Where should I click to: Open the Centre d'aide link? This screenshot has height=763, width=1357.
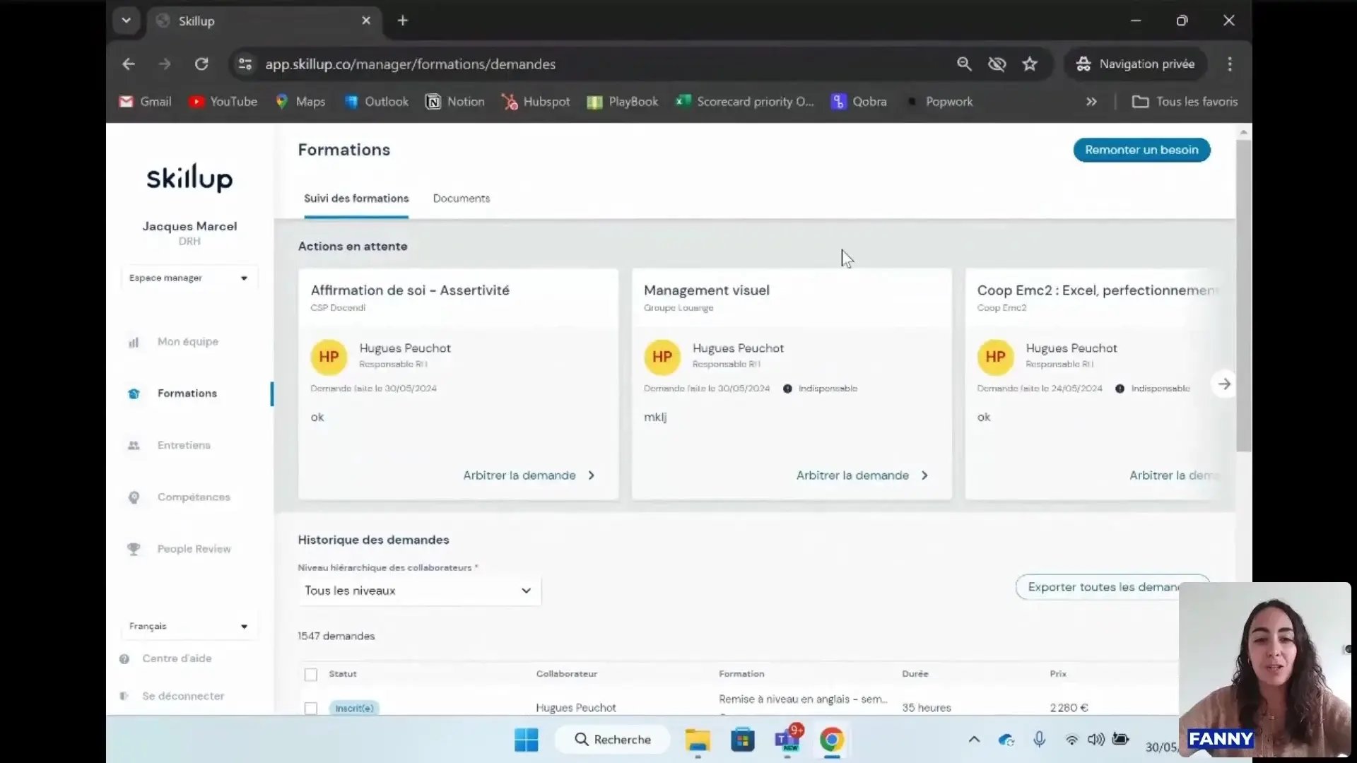[x=177, y=658]
